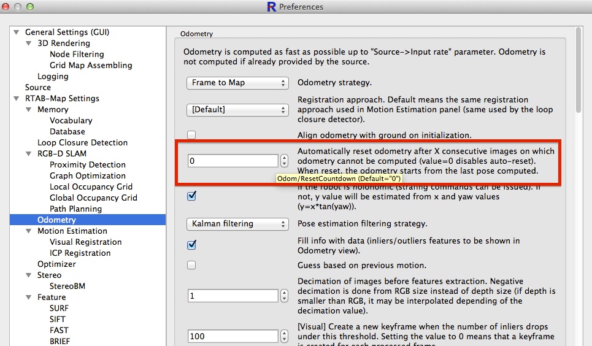The image size is (592, 346).
Task: Enable guess based on previous motion
Action: (x=191, y=266)
